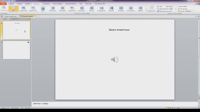Click the slide title 'Звуки животных'
Image resolution: width=200 pixels, height=112 pixels.
pyautogui.click(x=119, y=30)
